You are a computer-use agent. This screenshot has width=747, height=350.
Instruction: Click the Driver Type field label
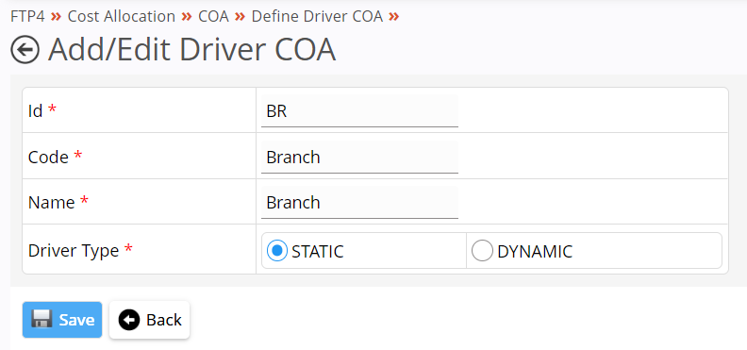pos(74,251)
